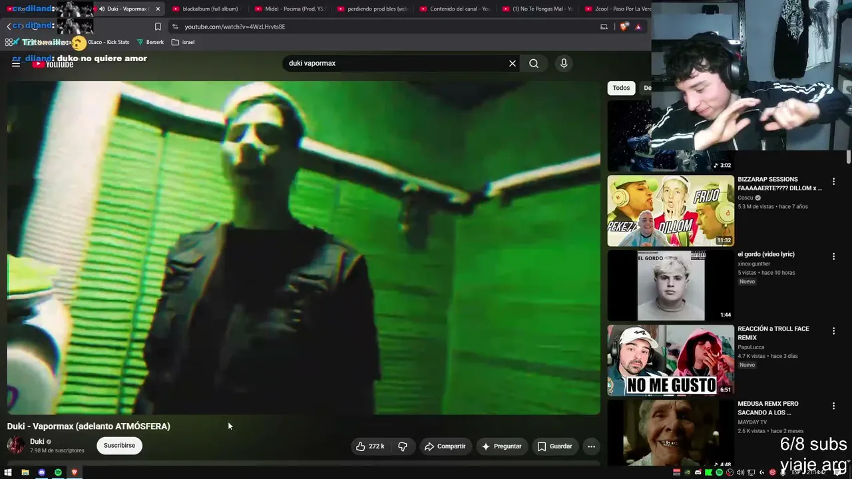This screenshot has height=479, width=852.
Task: Click the Duki channel name link
Action: 37,442
